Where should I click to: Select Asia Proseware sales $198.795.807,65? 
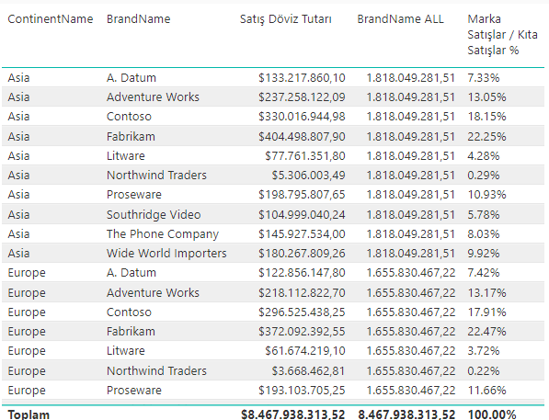(302, 195)
